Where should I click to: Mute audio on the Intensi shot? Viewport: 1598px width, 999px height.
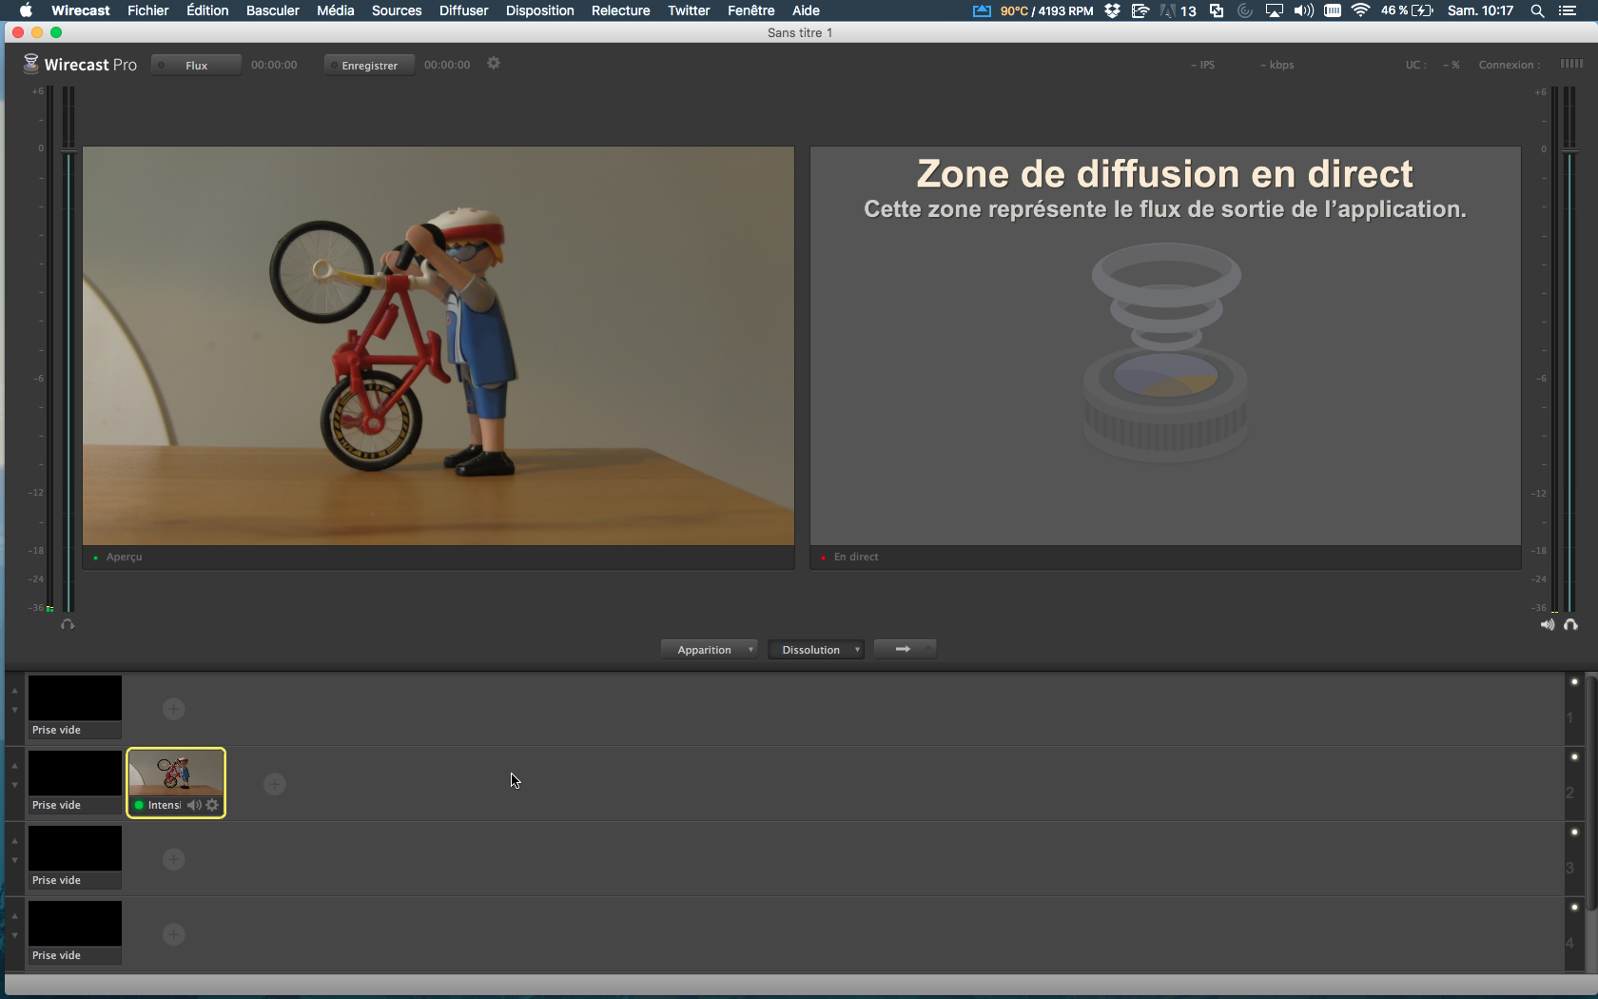click(194, 805)
